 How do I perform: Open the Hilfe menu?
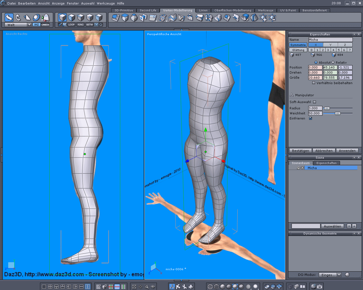point(121,3)
